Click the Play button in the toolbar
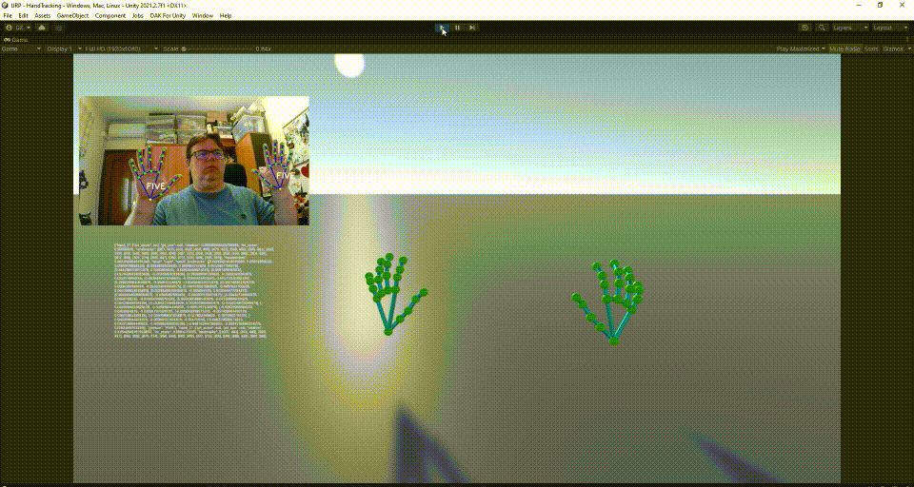 tap(443, 28)
